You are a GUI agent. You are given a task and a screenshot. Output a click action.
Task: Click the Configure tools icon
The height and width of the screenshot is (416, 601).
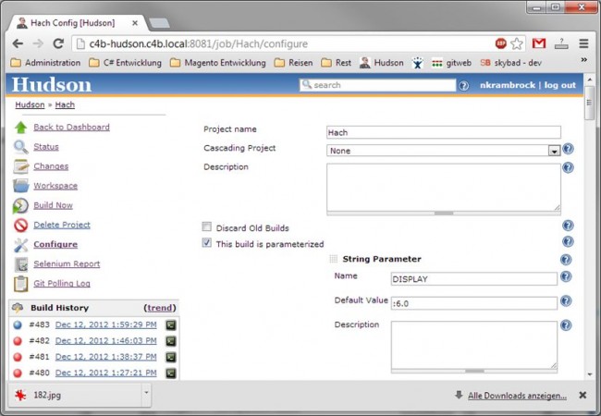[20, 245]
